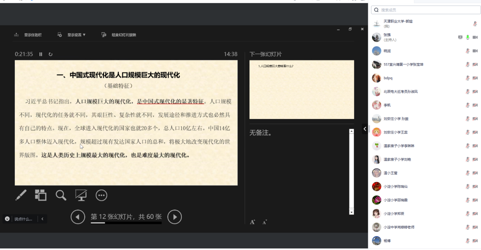Open more slideshow options ellipsis
Screen dimensions: 481x250
[x=101, y=195]
